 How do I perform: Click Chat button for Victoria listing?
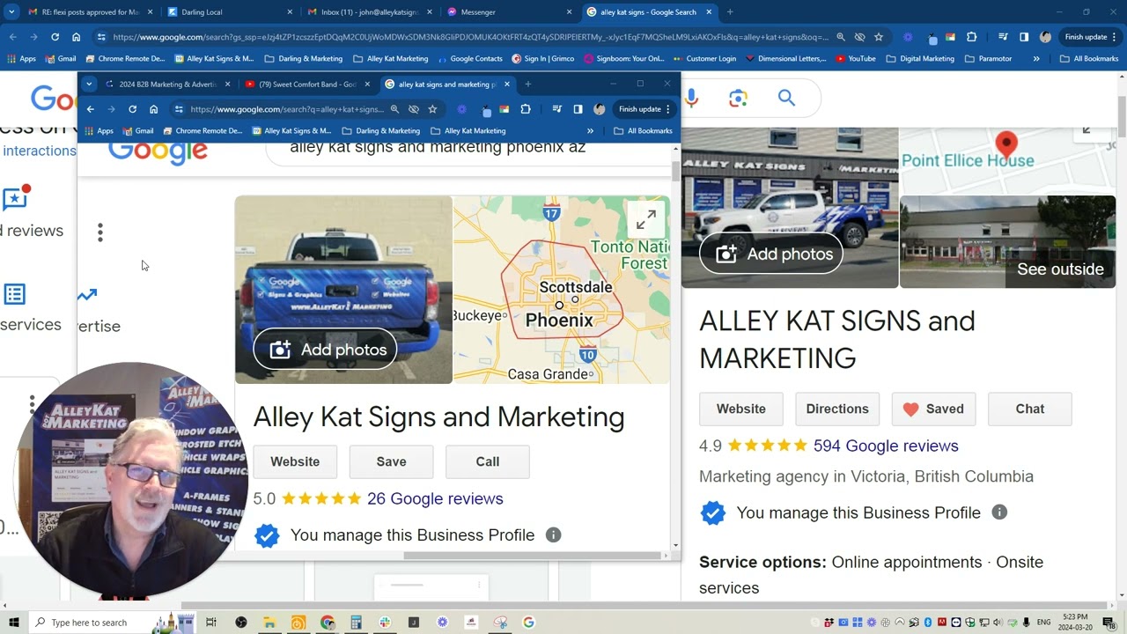pyautogui.click(x=1030, y=409)
